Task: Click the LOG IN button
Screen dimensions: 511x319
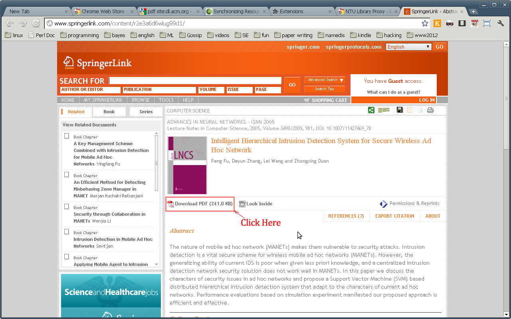Action: point(427,100)
